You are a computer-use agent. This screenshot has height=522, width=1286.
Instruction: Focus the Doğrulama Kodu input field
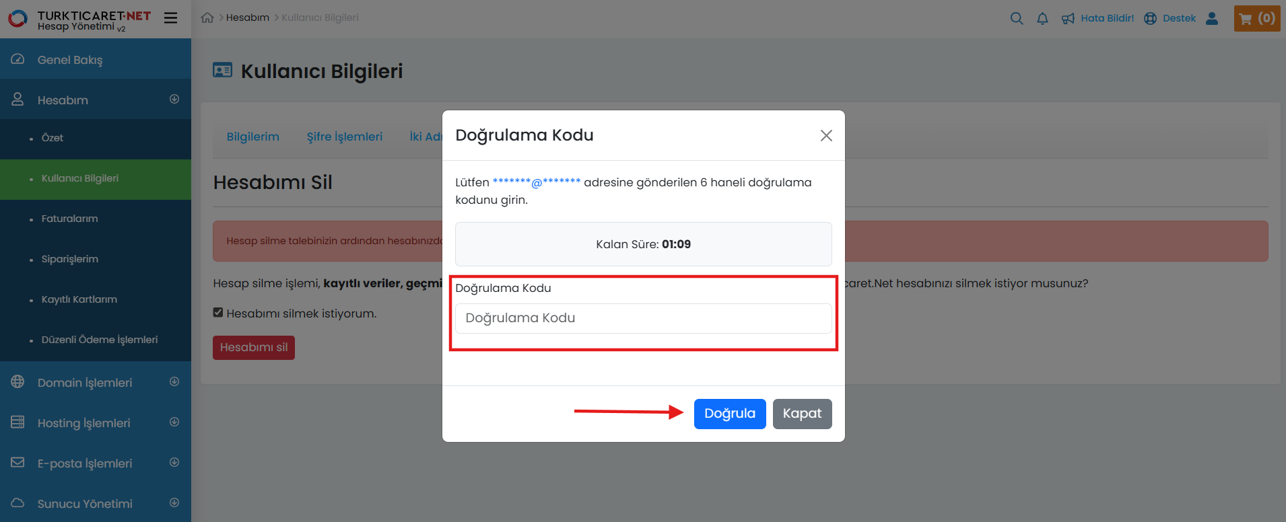tap(643, 318)
